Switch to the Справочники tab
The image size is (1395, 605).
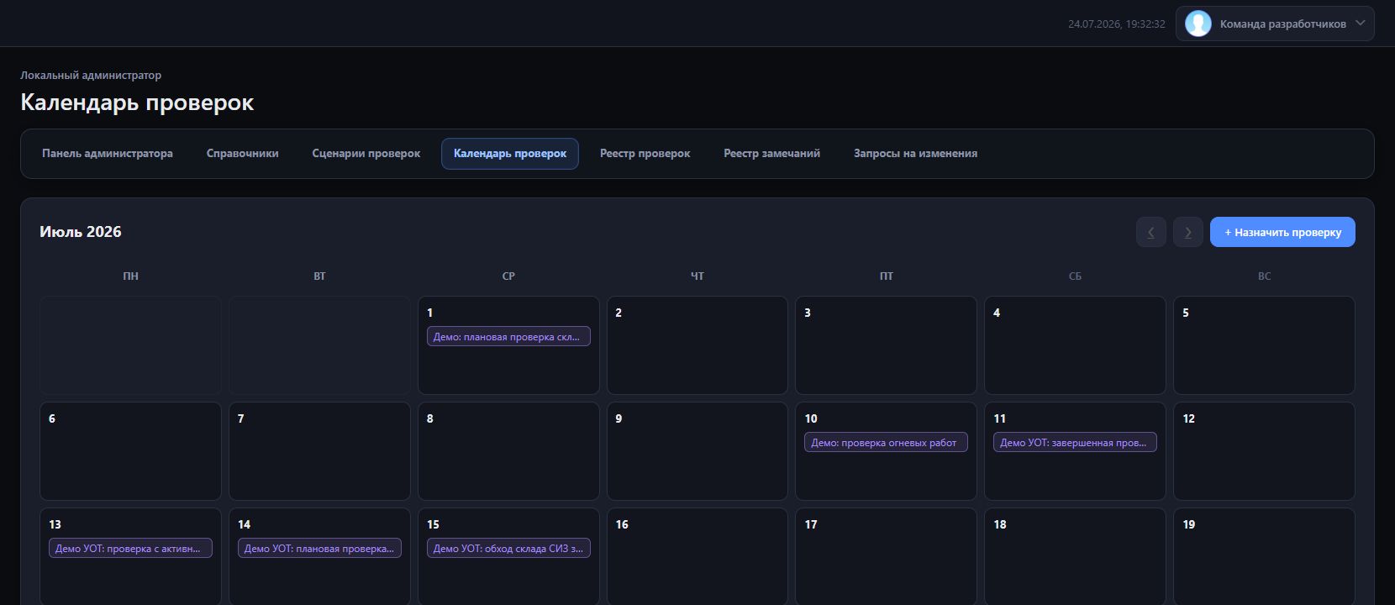tap(242, 154)
